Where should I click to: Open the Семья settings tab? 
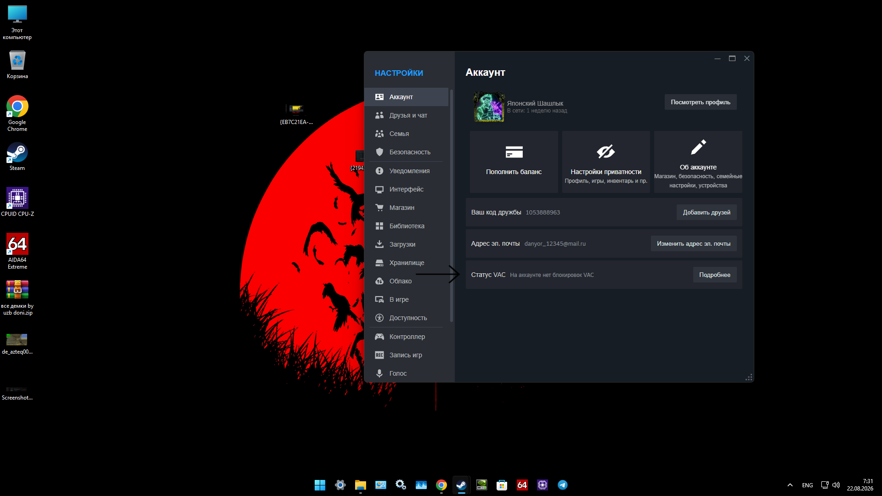[x=406, y=134]
